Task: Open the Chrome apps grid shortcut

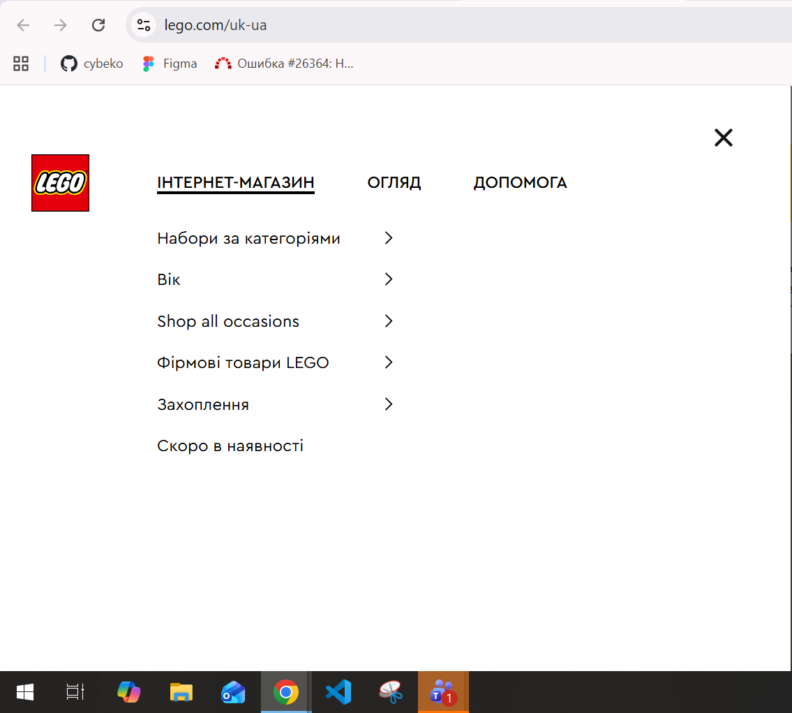Action: coord(21,64)
